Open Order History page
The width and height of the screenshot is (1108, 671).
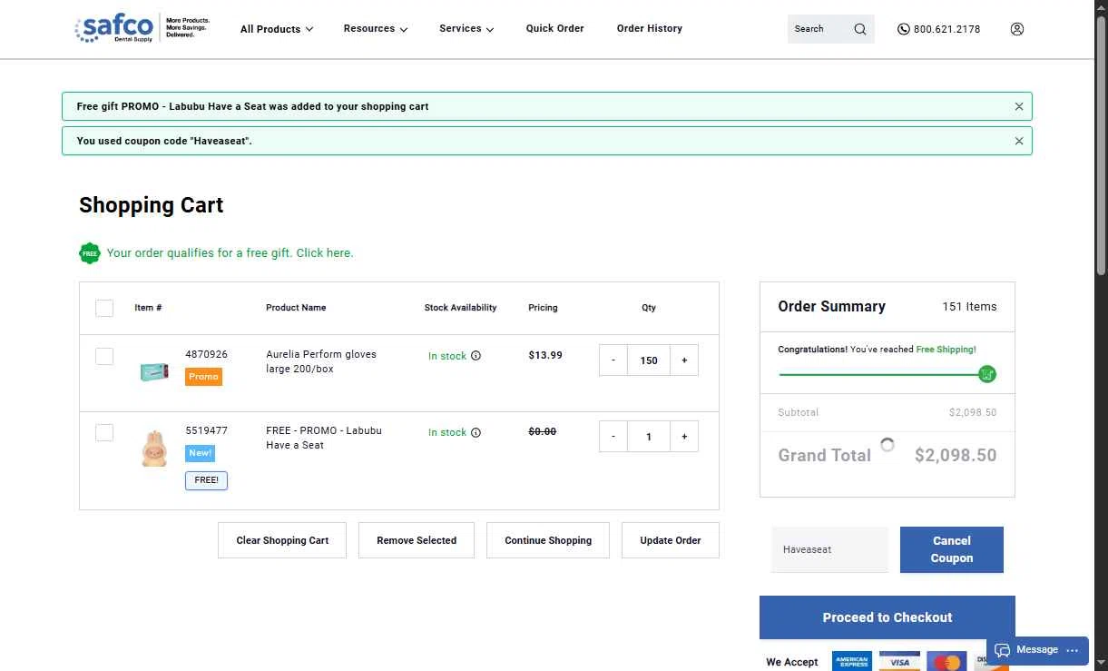click(x=650, y=28)
